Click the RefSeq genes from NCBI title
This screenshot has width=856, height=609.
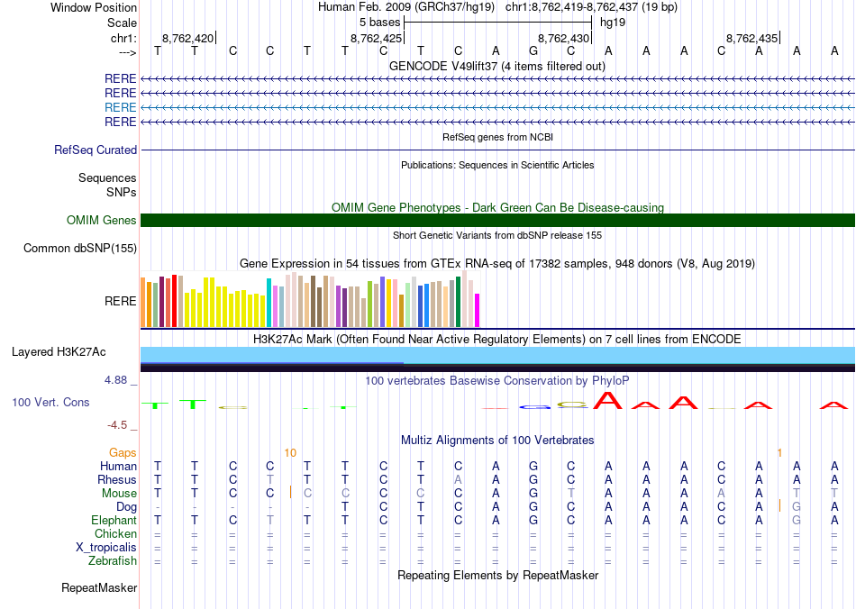tap(497, 137)
